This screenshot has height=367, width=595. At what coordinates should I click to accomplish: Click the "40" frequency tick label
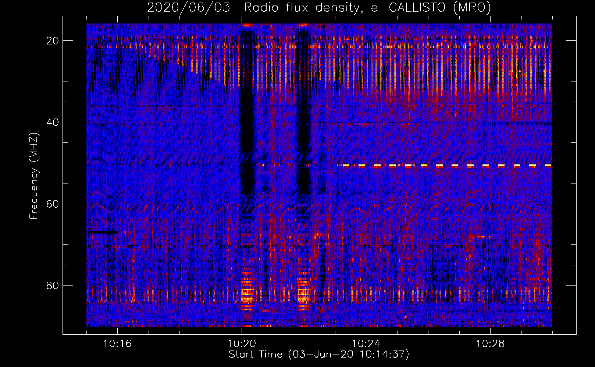coord(53,122)
